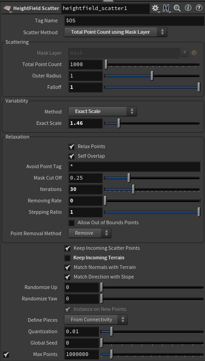Image resolution: width=205 pixels, height=361 pixels.
Task: Enable Allow Out of Bounds Points
Action: [72, 223]
